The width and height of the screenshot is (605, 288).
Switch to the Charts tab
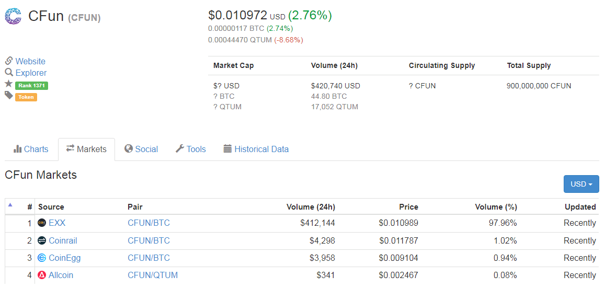pyautogui.click(x=31, y=149)
